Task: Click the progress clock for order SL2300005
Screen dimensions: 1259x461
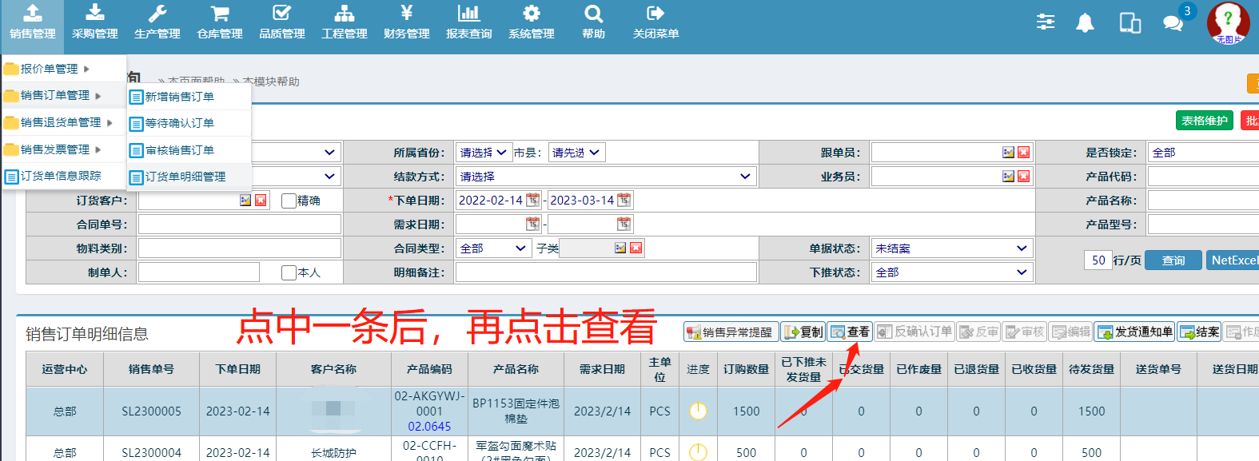Action: pyautogui.click(x=698, y=411)
